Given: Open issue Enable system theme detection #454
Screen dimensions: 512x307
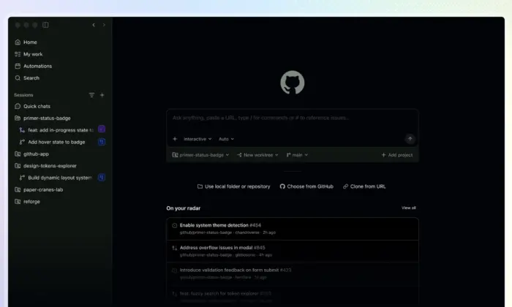Looking at the screenshot, I should point(293,229).
